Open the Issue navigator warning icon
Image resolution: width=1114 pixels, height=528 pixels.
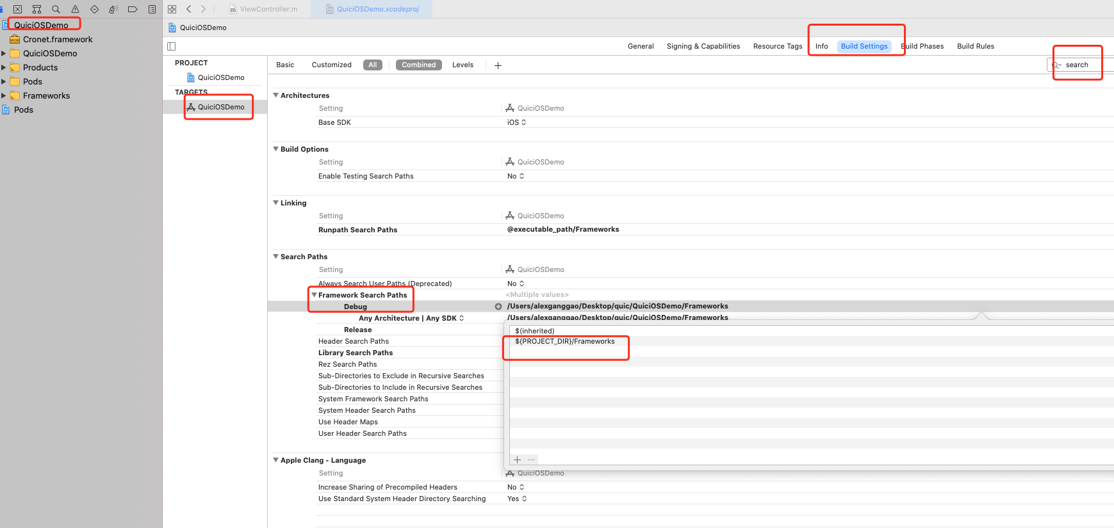point(75,9)
